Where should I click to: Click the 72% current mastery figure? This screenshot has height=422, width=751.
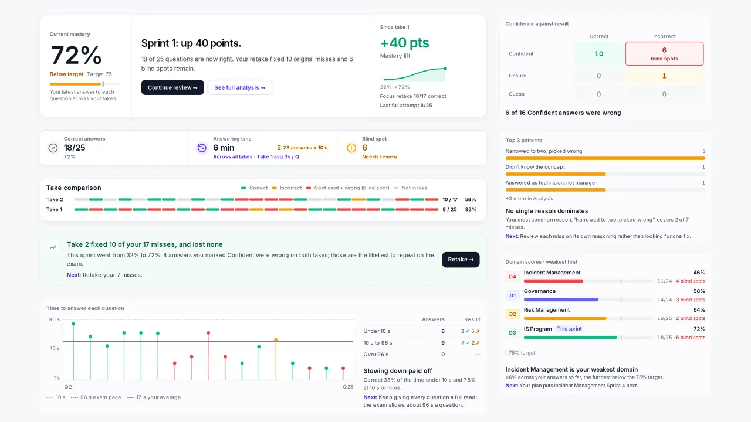coord(76,56)
